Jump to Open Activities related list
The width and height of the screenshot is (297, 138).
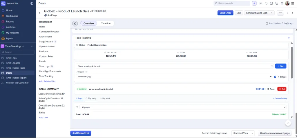click(x=47, y=46)
